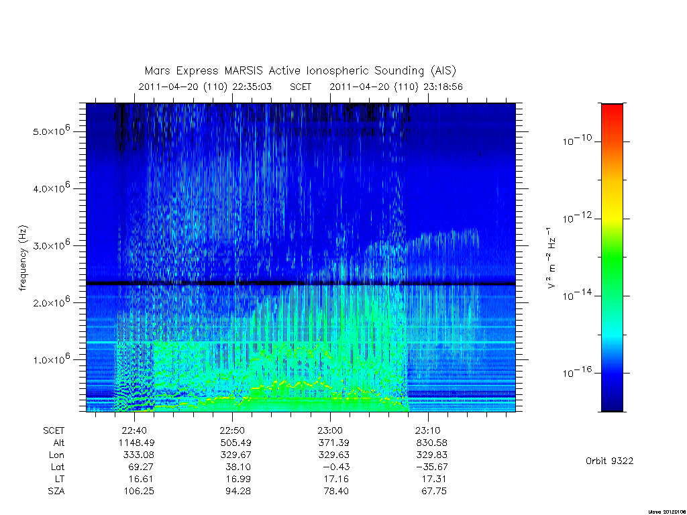Viewport: 687px width, 515px height.
Task: Click the 'Orbit 9322' label
Action: tap(609, 461)
